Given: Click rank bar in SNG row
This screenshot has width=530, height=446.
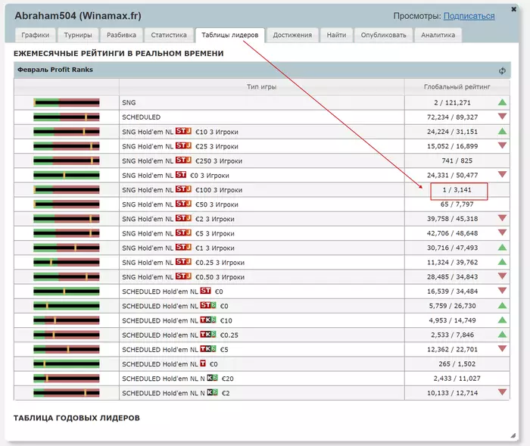Looking at the screenshot, I should pos(67,102).
